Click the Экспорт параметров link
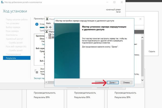 pyautogui.click(x=39, y=78)
